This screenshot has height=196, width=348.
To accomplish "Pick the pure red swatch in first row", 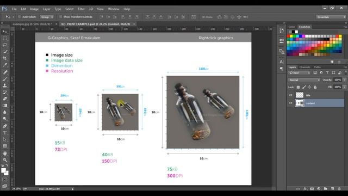I will [x=288, y=36].
